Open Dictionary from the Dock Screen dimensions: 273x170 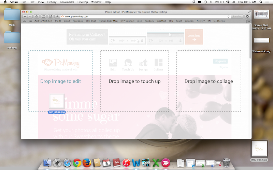[x=116, y=163]
